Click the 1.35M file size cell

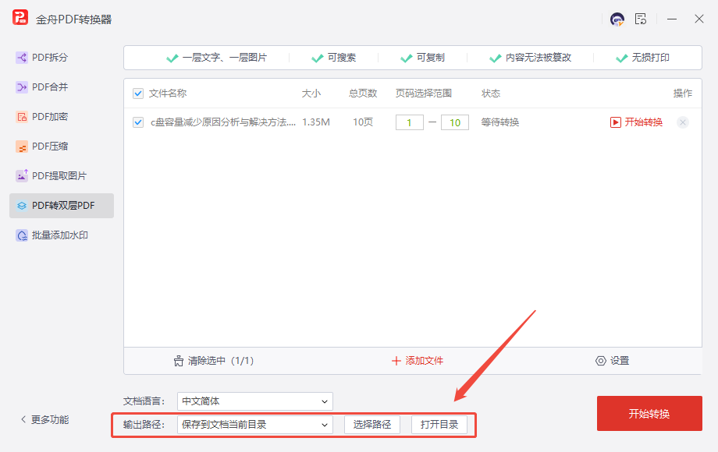coord(316,122)
